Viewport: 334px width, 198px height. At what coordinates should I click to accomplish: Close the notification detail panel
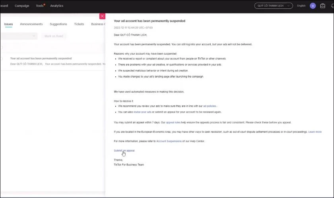pyautogui.click(x=102, y=16)
